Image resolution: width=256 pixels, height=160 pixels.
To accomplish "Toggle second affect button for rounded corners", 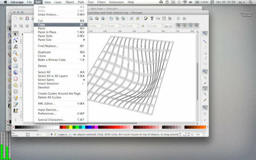I will click(x=184, y=26).
